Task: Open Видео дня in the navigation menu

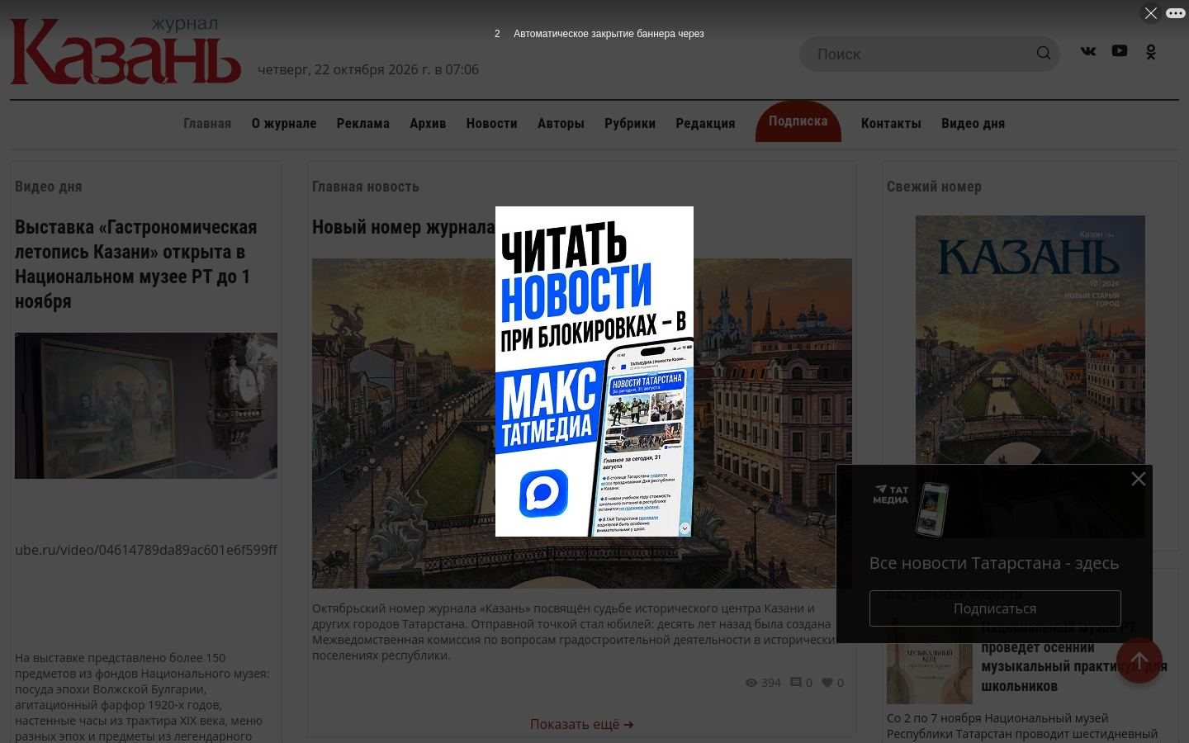Action: [x=973, y=124]
